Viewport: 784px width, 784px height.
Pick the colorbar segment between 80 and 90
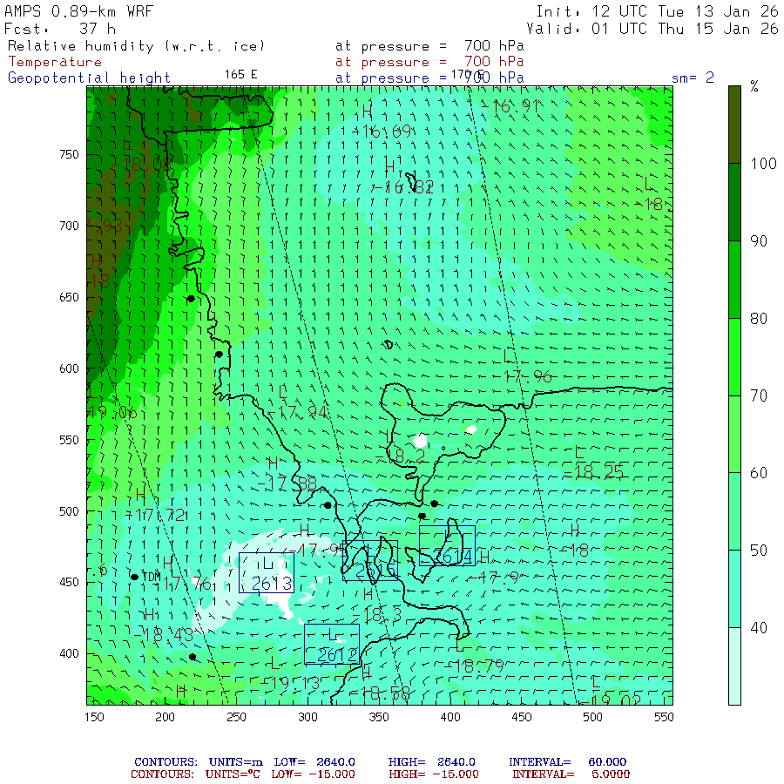pyautogui.click(x=734, y=280)
